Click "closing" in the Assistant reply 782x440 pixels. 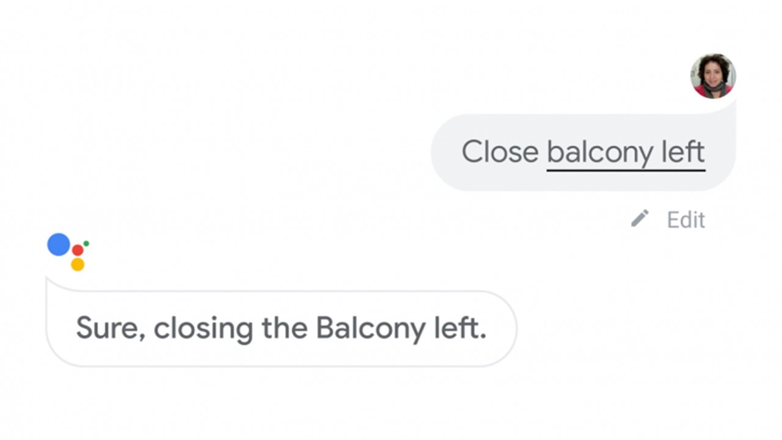203,330
